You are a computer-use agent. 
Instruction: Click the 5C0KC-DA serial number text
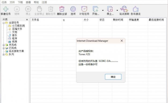click(x=108, y=61)
